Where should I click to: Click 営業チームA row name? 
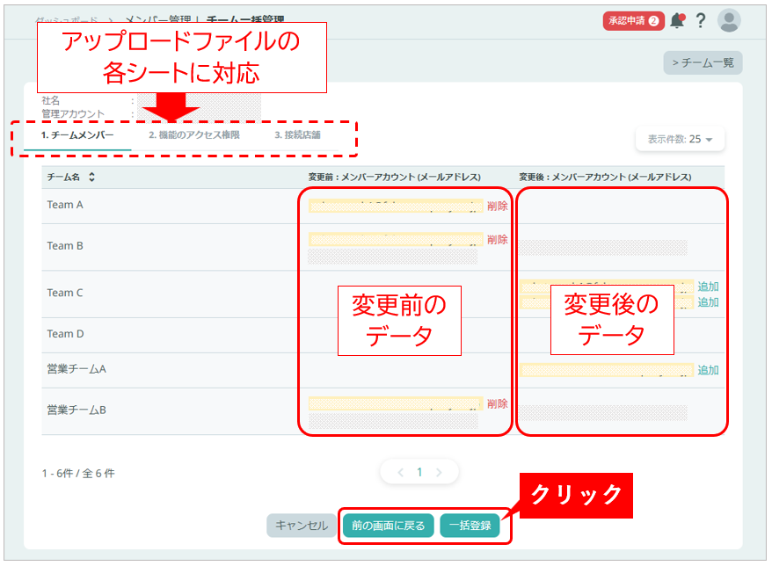(76, 369)
